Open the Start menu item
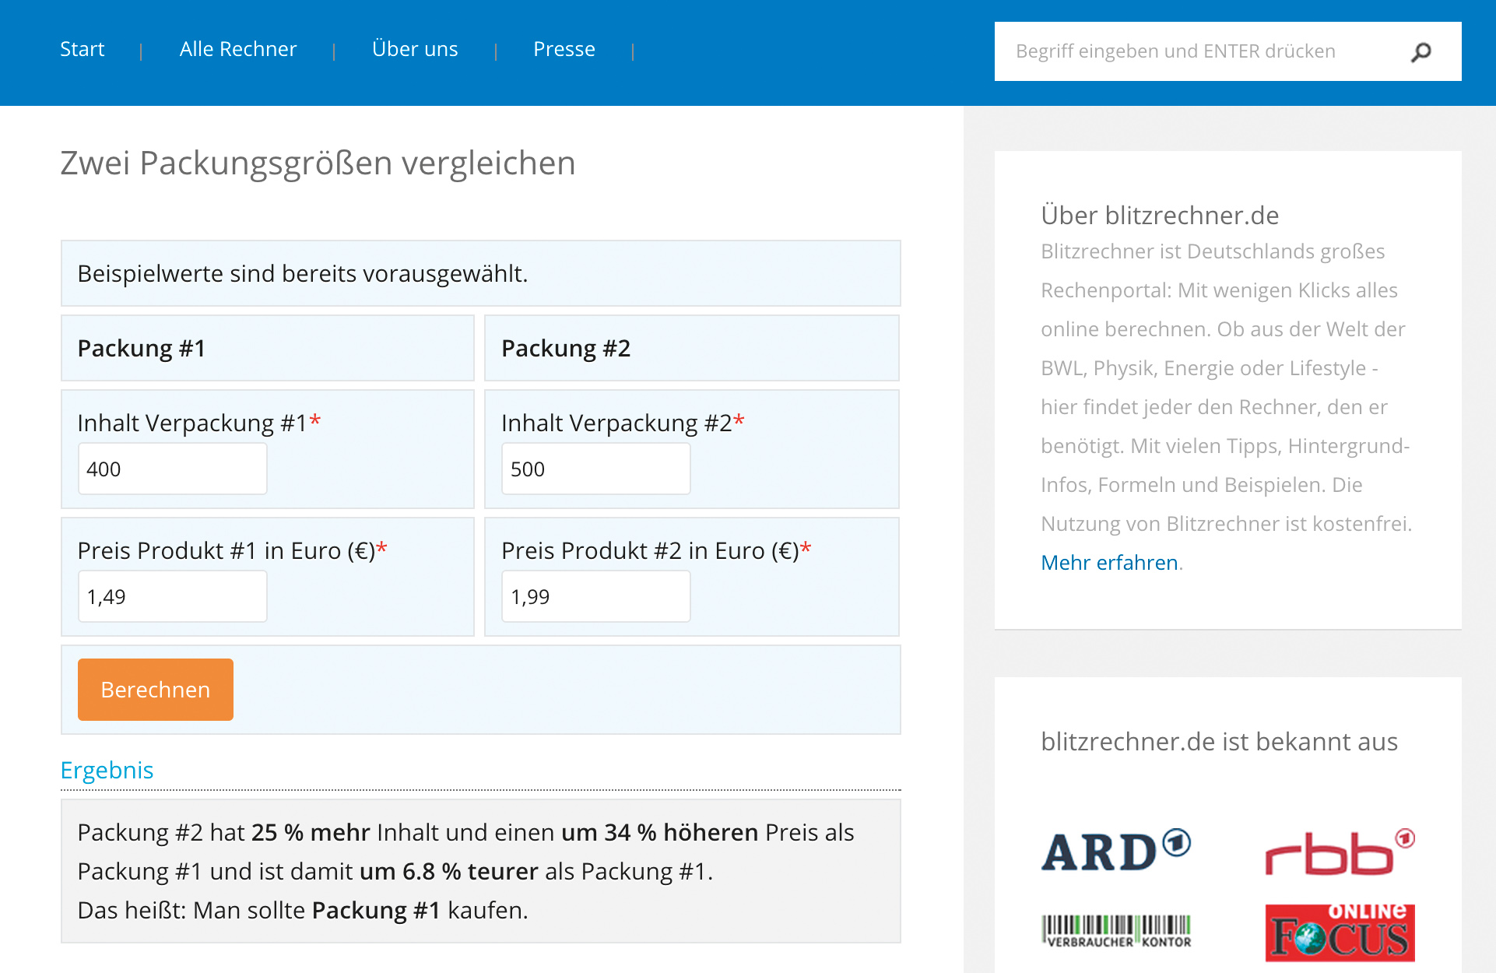 [82, 49]
